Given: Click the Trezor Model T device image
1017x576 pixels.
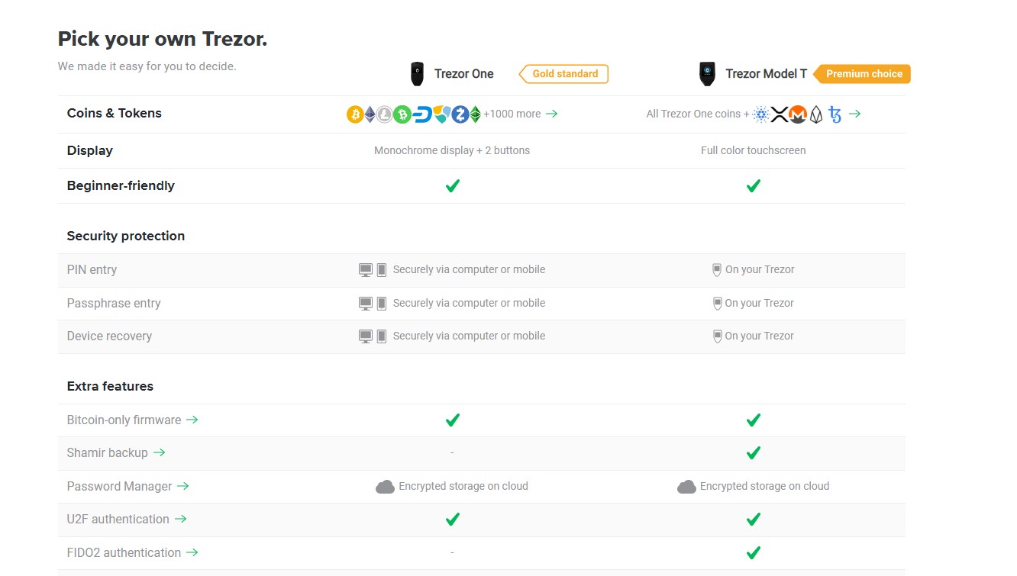Looking at the screenshot, I should (x=707, y=74).
